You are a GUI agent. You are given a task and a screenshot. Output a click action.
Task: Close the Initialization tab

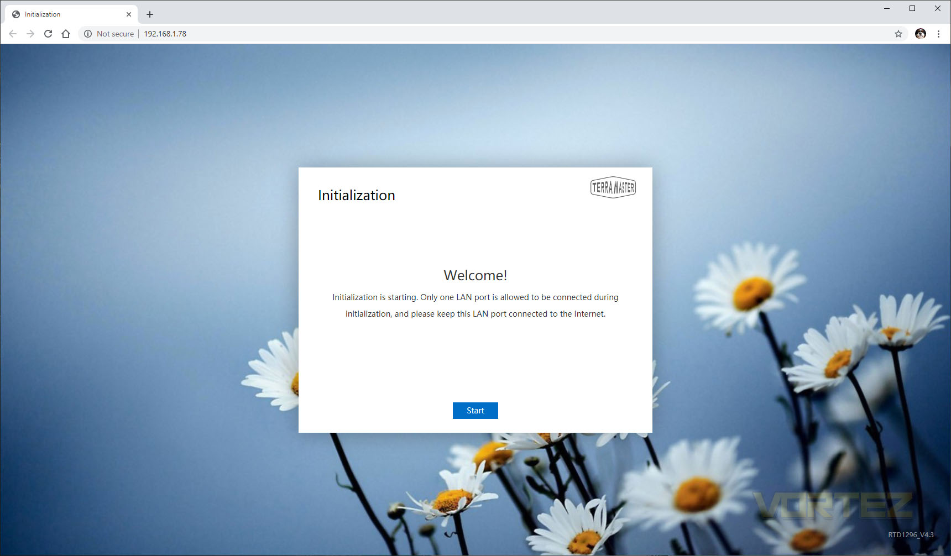[x=129, y=14]
